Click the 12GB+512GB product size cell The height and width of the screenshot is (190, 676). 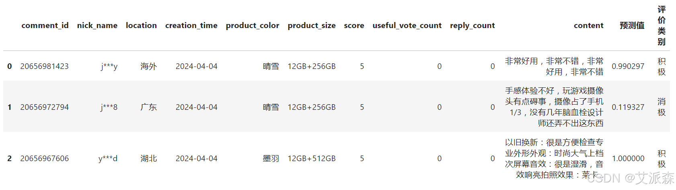point(312,158)
